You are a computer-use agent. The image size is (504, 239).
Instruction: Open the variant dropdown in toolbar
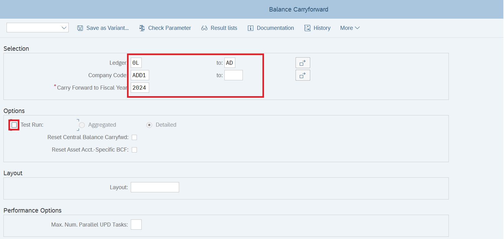37,28
